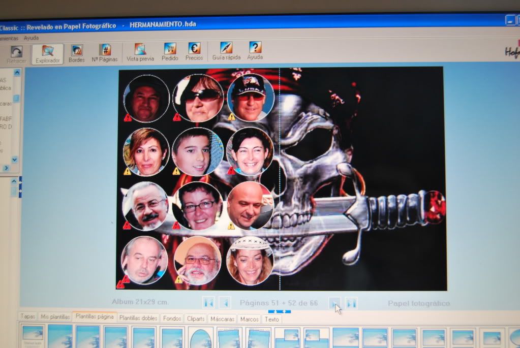The height and width of the screenshot is (348, 520).
Task: Open the Marcos tab
Action: [249, 319]
